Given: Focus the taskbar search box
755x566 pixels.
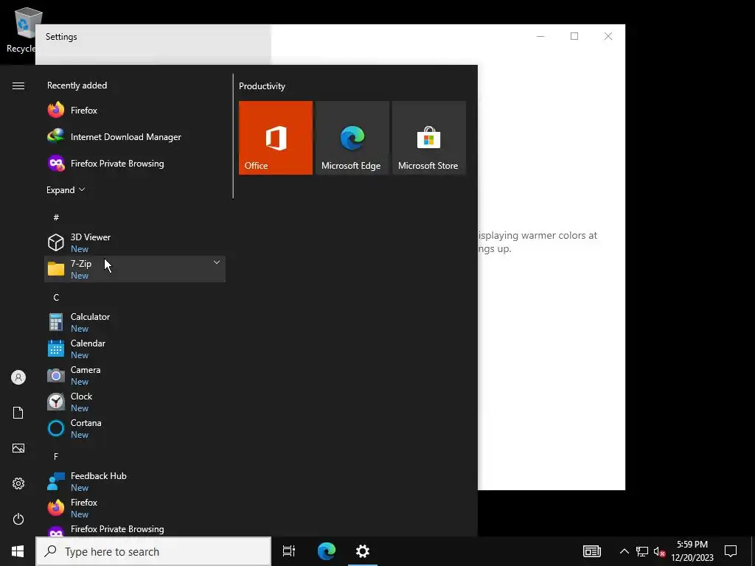Looking at the screenshot, I should pos(153,551).
